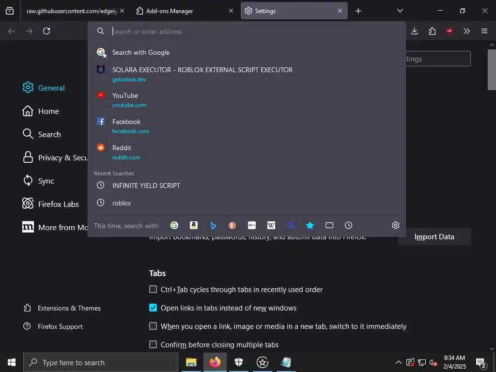Focus the search or enter address field
The width and height of the screenshot is (496, 372).
[x=247, y=31]
